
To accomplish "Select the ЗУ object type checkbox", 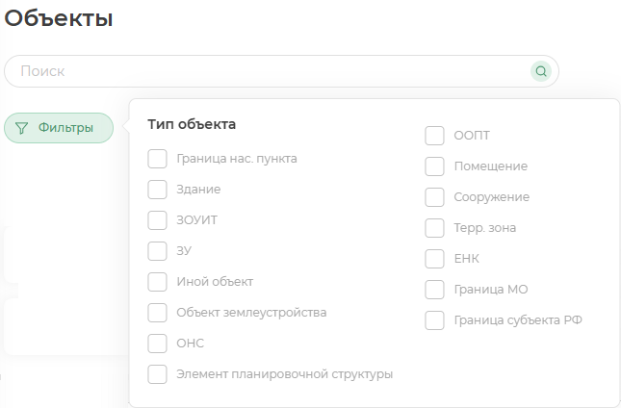I will click(x=157, y=251).
